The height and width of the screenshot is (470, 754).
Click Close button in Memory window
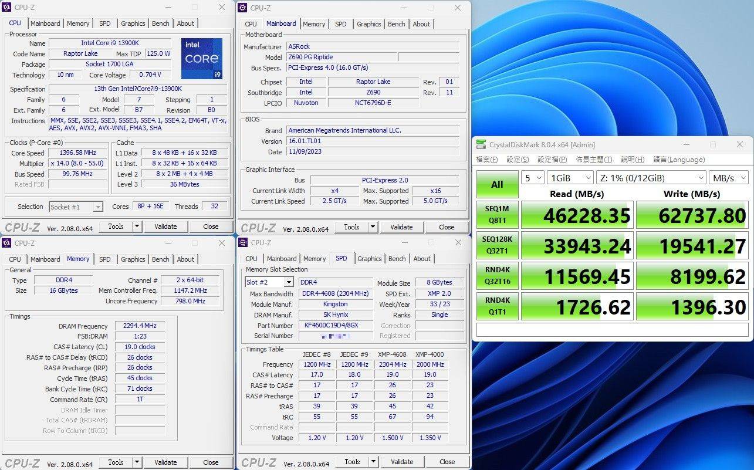tap(211, 462)
